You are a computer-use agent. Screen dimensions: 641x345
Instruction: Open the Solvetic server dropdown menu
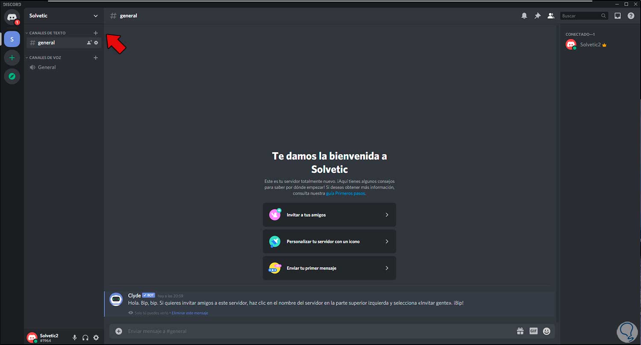pyautogui.click(x=64, y=16)
